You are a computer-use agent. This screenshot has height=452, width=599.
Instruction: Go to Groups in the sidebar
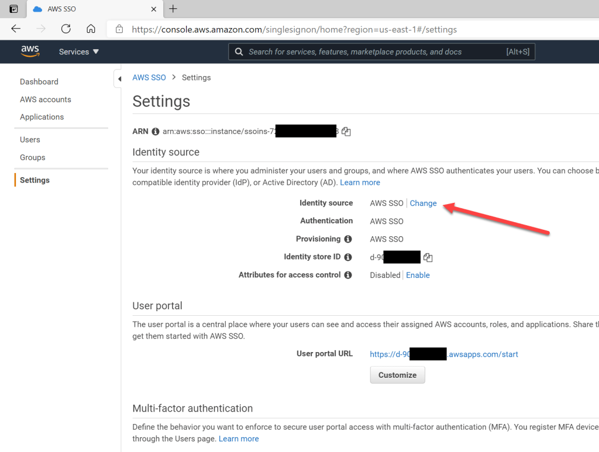pyautogui.click(x=33, y=157)
